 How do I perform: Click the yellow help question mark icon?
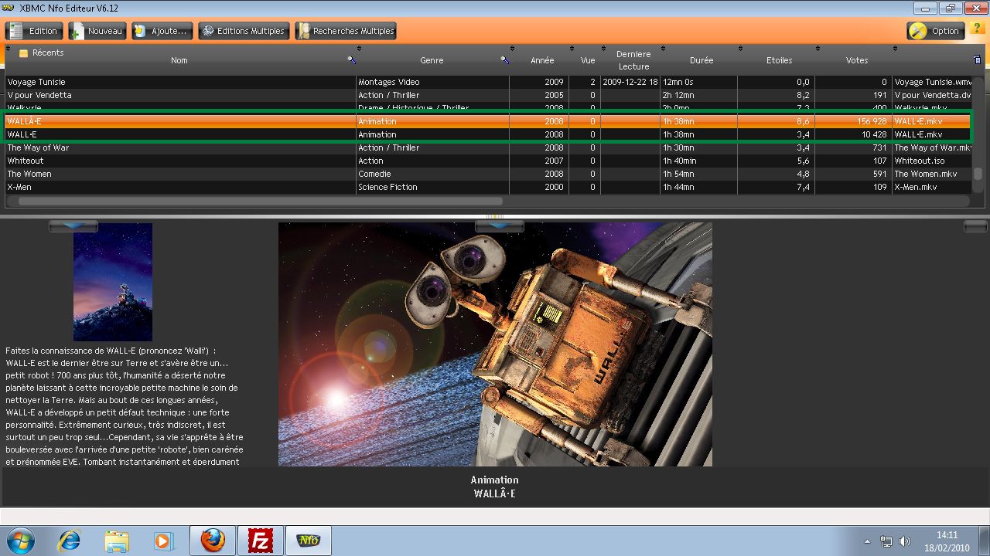(x=976, y=29)
